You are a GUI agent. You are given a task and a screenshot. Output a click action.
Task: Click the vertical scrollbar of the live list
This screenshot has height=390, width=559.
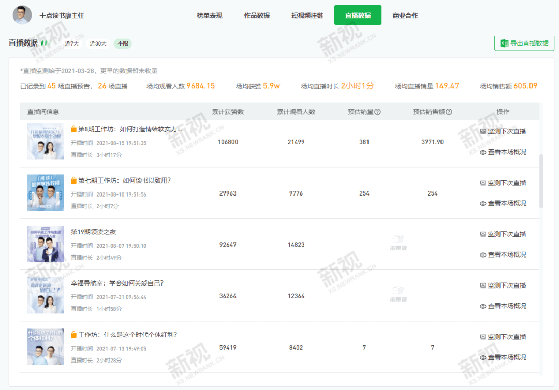coord(541,181)
